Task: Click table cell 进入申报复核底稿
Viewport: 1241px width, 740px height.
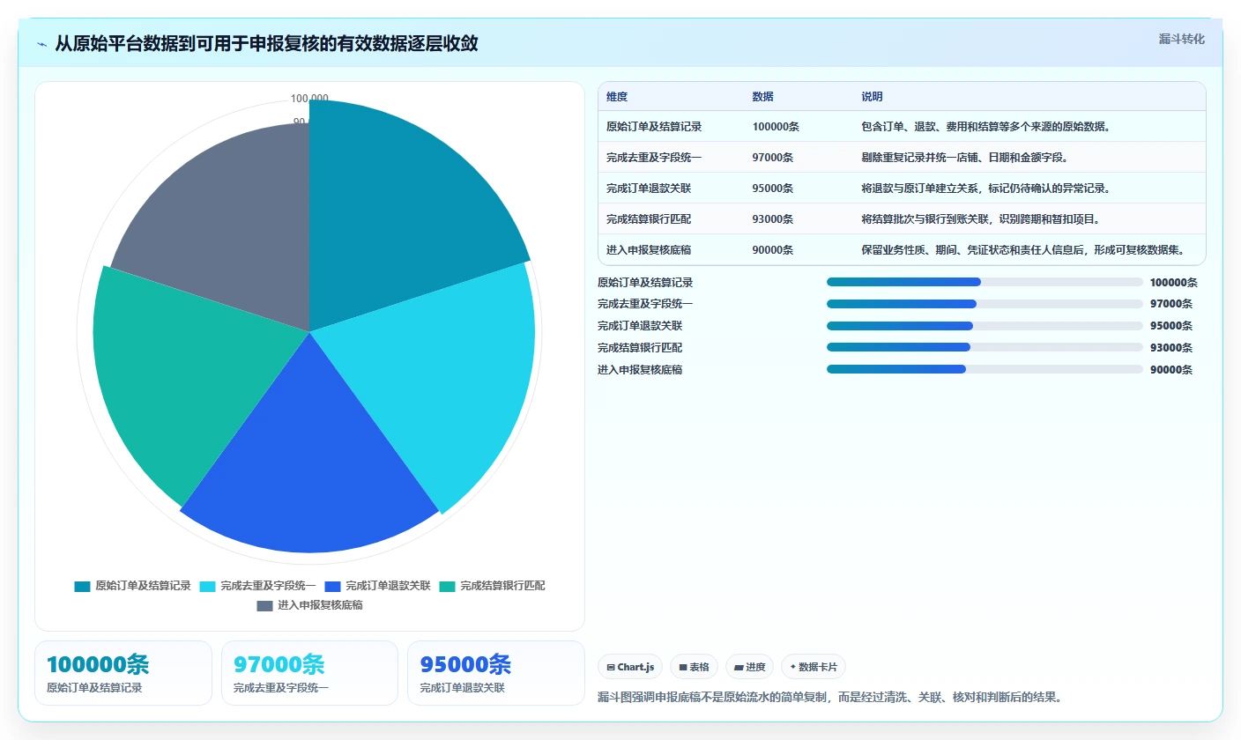Action: click(x=649, y=250)
